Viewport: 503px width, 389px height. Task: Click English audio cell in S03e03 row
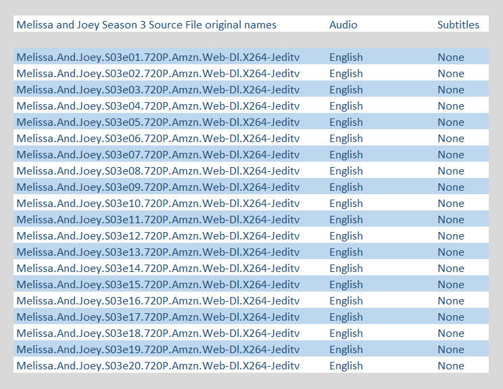tap(346, 90)
